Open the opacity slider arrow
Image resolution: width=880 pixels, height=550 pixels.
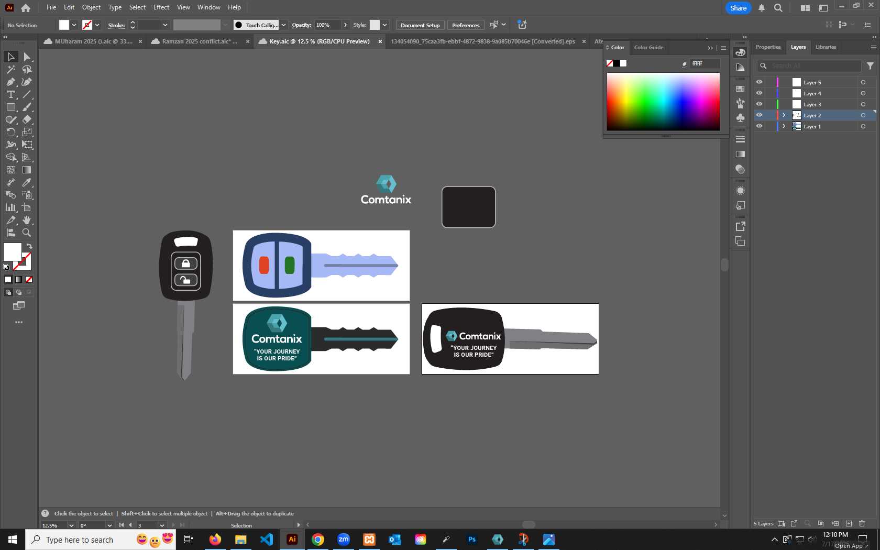coord(345,25)
